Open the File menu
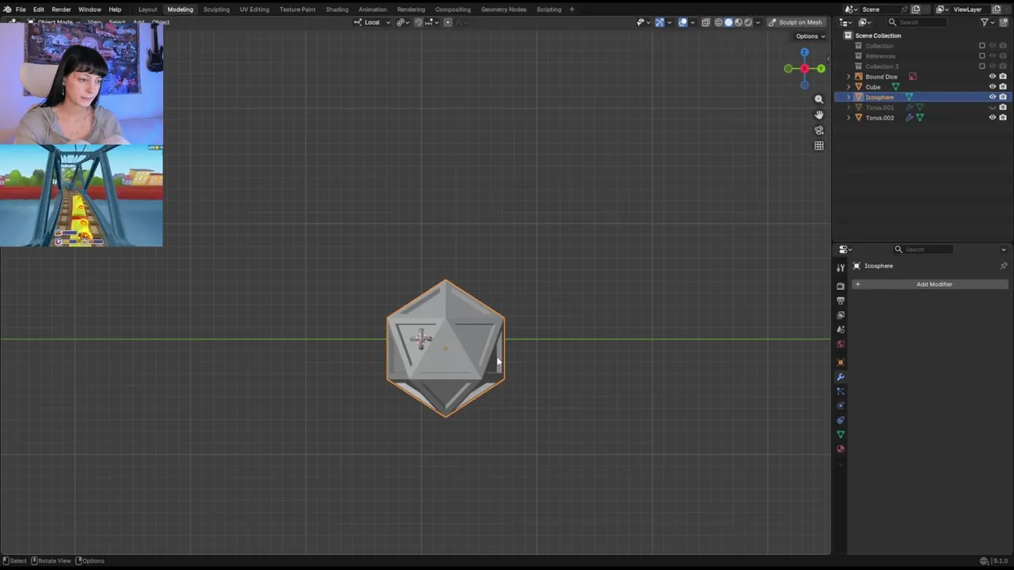1014x570 pixels. point(21,9)
